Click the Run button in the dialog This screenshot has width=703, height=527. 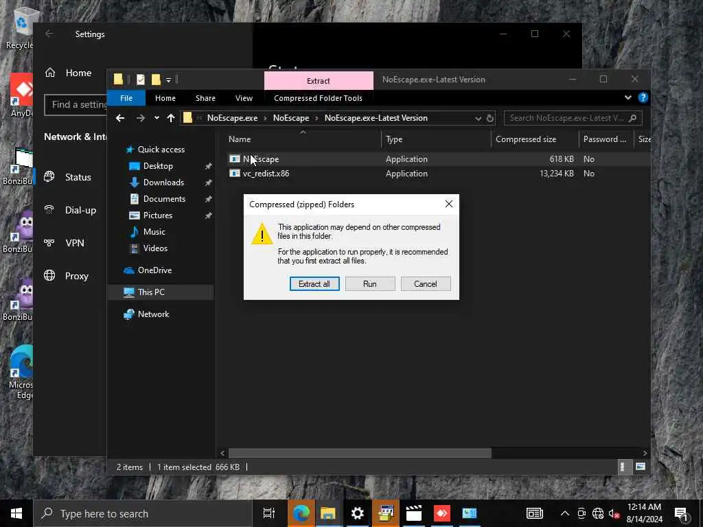(370, 283)
